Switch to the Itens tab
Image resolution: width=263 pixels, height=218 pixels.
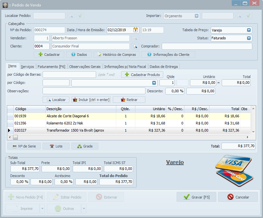coord(12,66)
